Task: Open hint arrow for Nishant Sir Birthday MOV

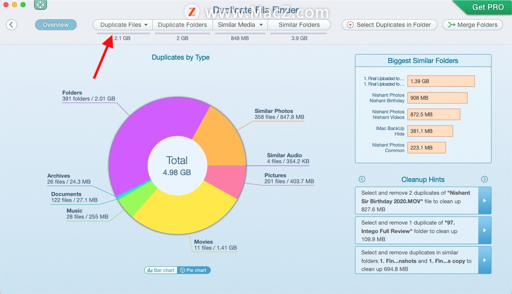Action: 485,200
